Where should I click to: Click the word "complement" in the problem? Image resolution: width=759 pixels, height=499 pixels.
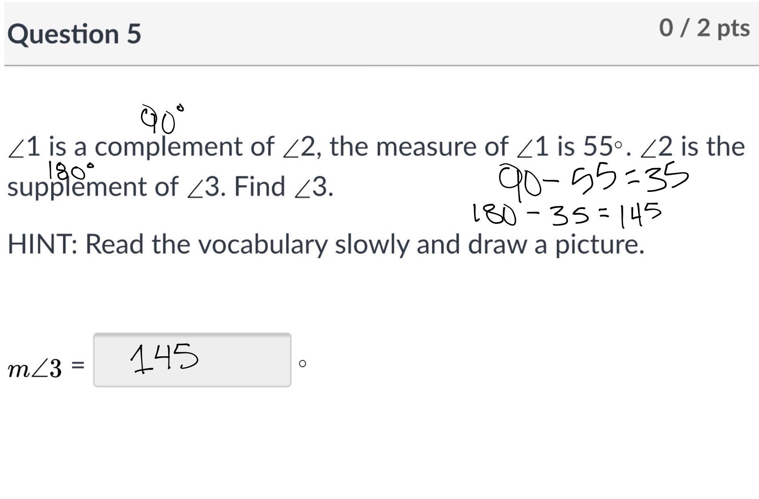184,146
